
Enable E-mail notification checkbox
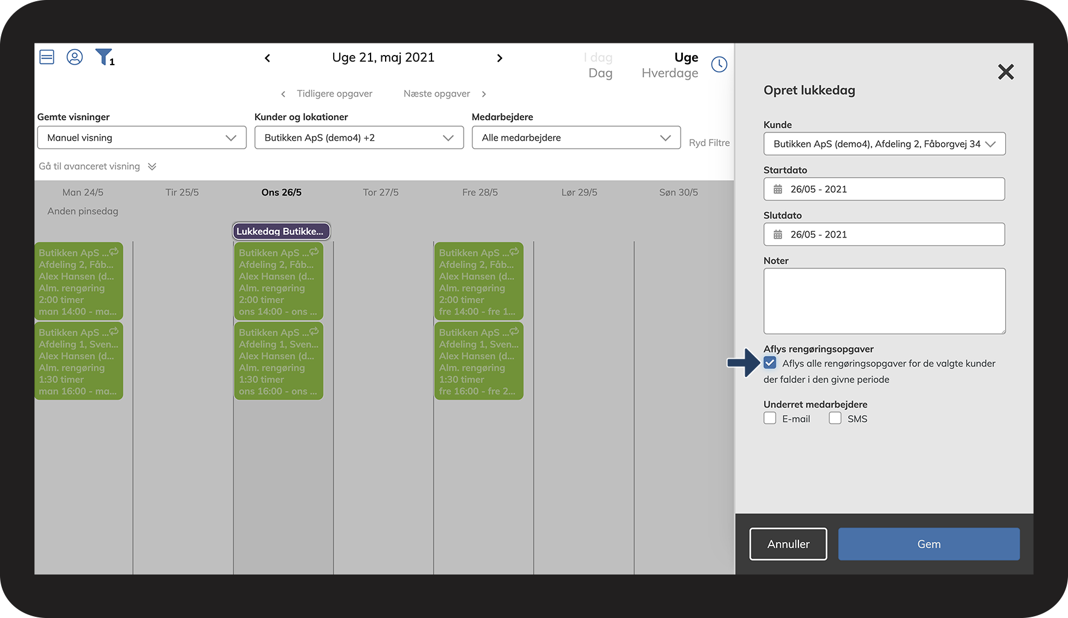[x=769, y=419]
